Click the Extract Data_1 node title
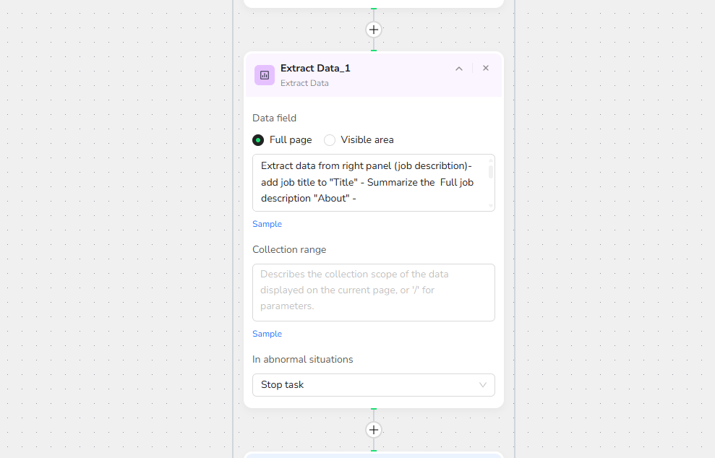Viewport: 715px width, 458px height. coord(315,69)
